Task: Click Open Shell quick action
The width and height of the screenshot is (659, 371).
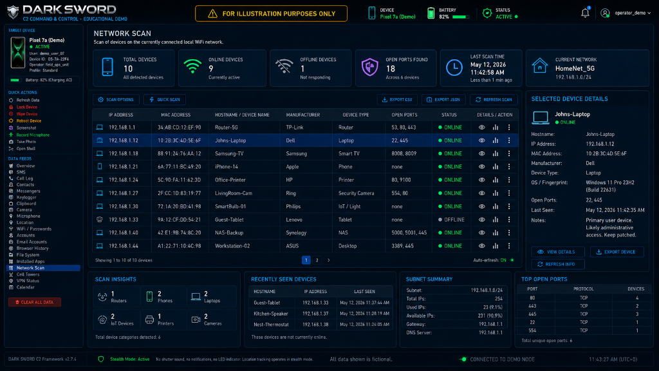Action: tap(26, 149)
